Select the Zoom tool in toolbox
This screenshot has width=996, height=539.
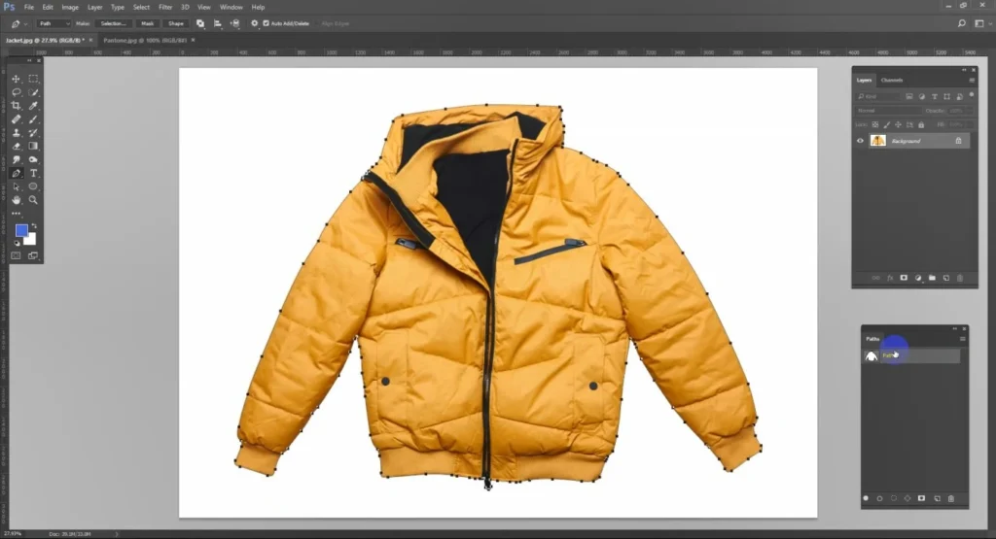(33, 200)
